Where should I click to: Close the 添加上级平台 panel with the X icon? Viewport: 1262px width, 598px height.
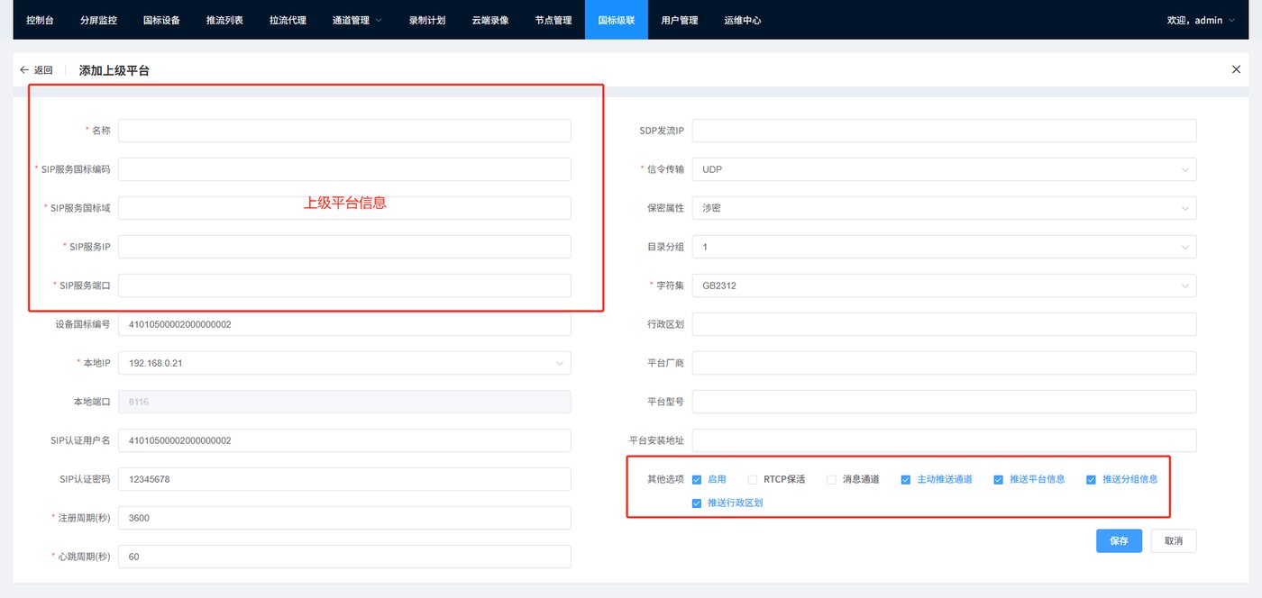point(1236,69)
